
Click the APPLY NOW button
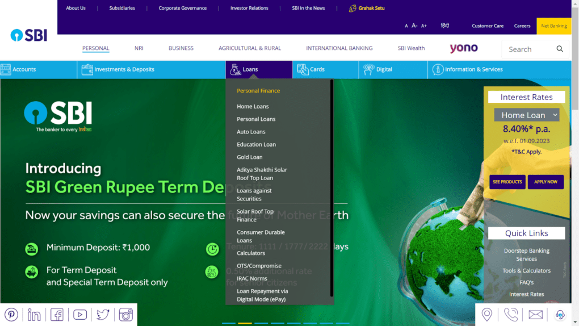546,182
